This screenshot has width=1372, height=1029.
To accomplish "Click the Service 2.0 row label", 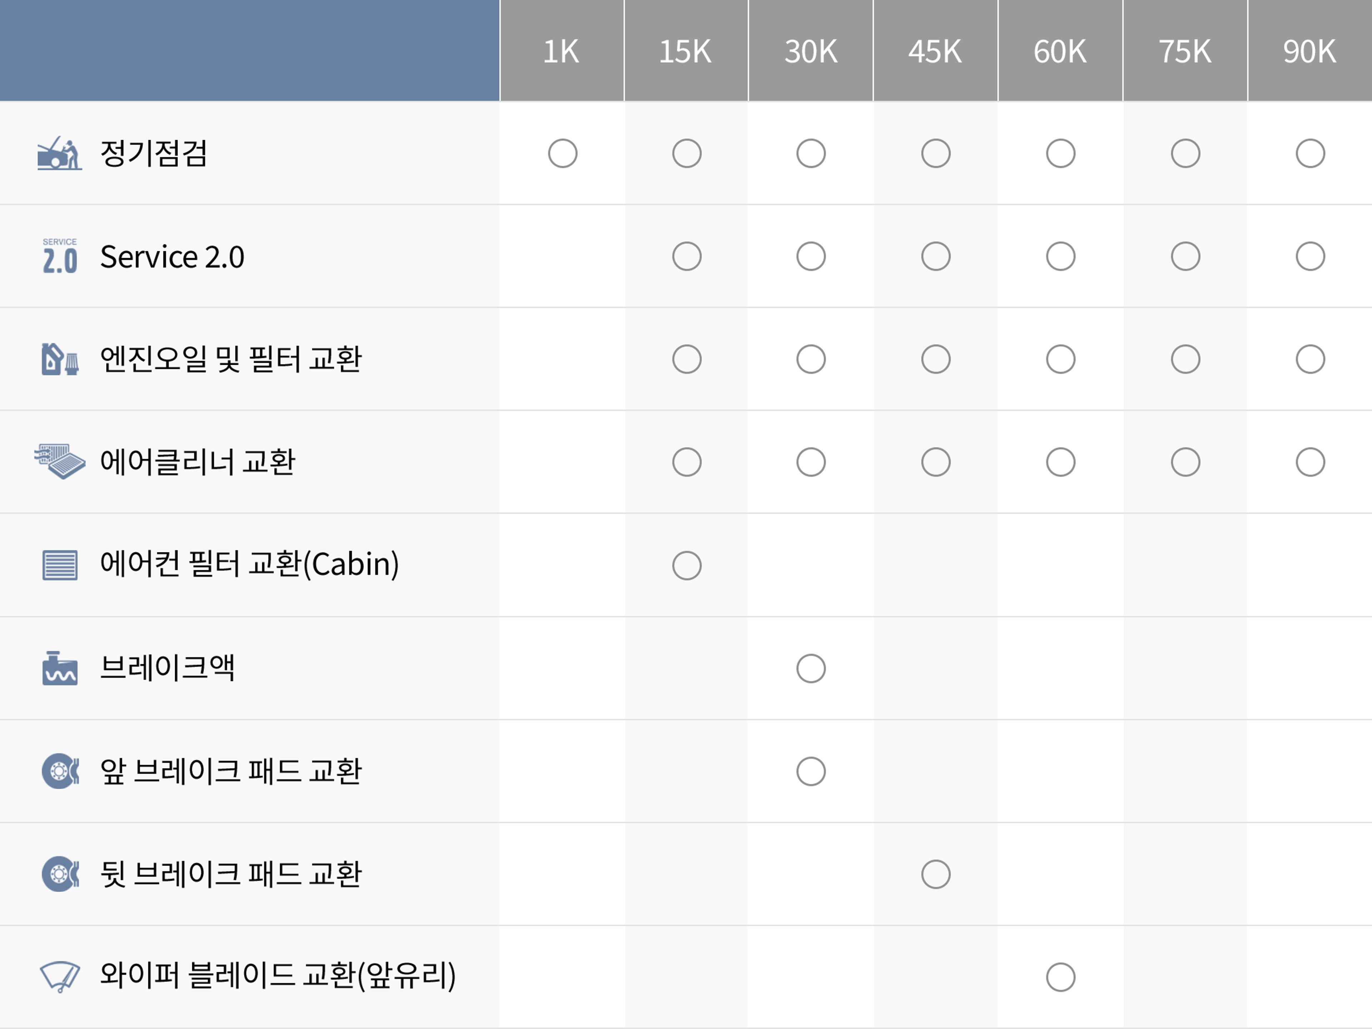I will [x=172, y=257].
